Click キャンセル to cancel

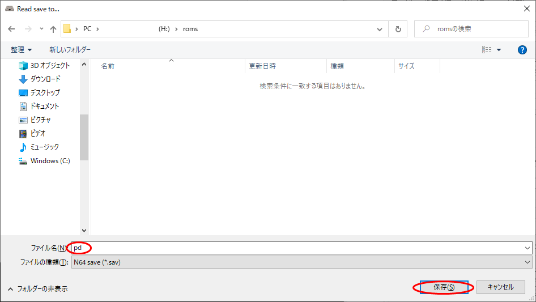[501, 287]
